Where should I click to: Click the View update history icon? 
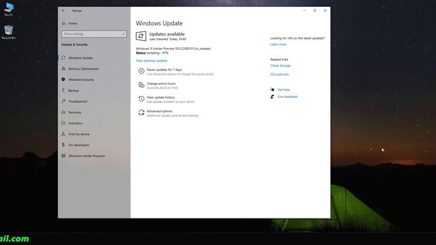point(141,99)
